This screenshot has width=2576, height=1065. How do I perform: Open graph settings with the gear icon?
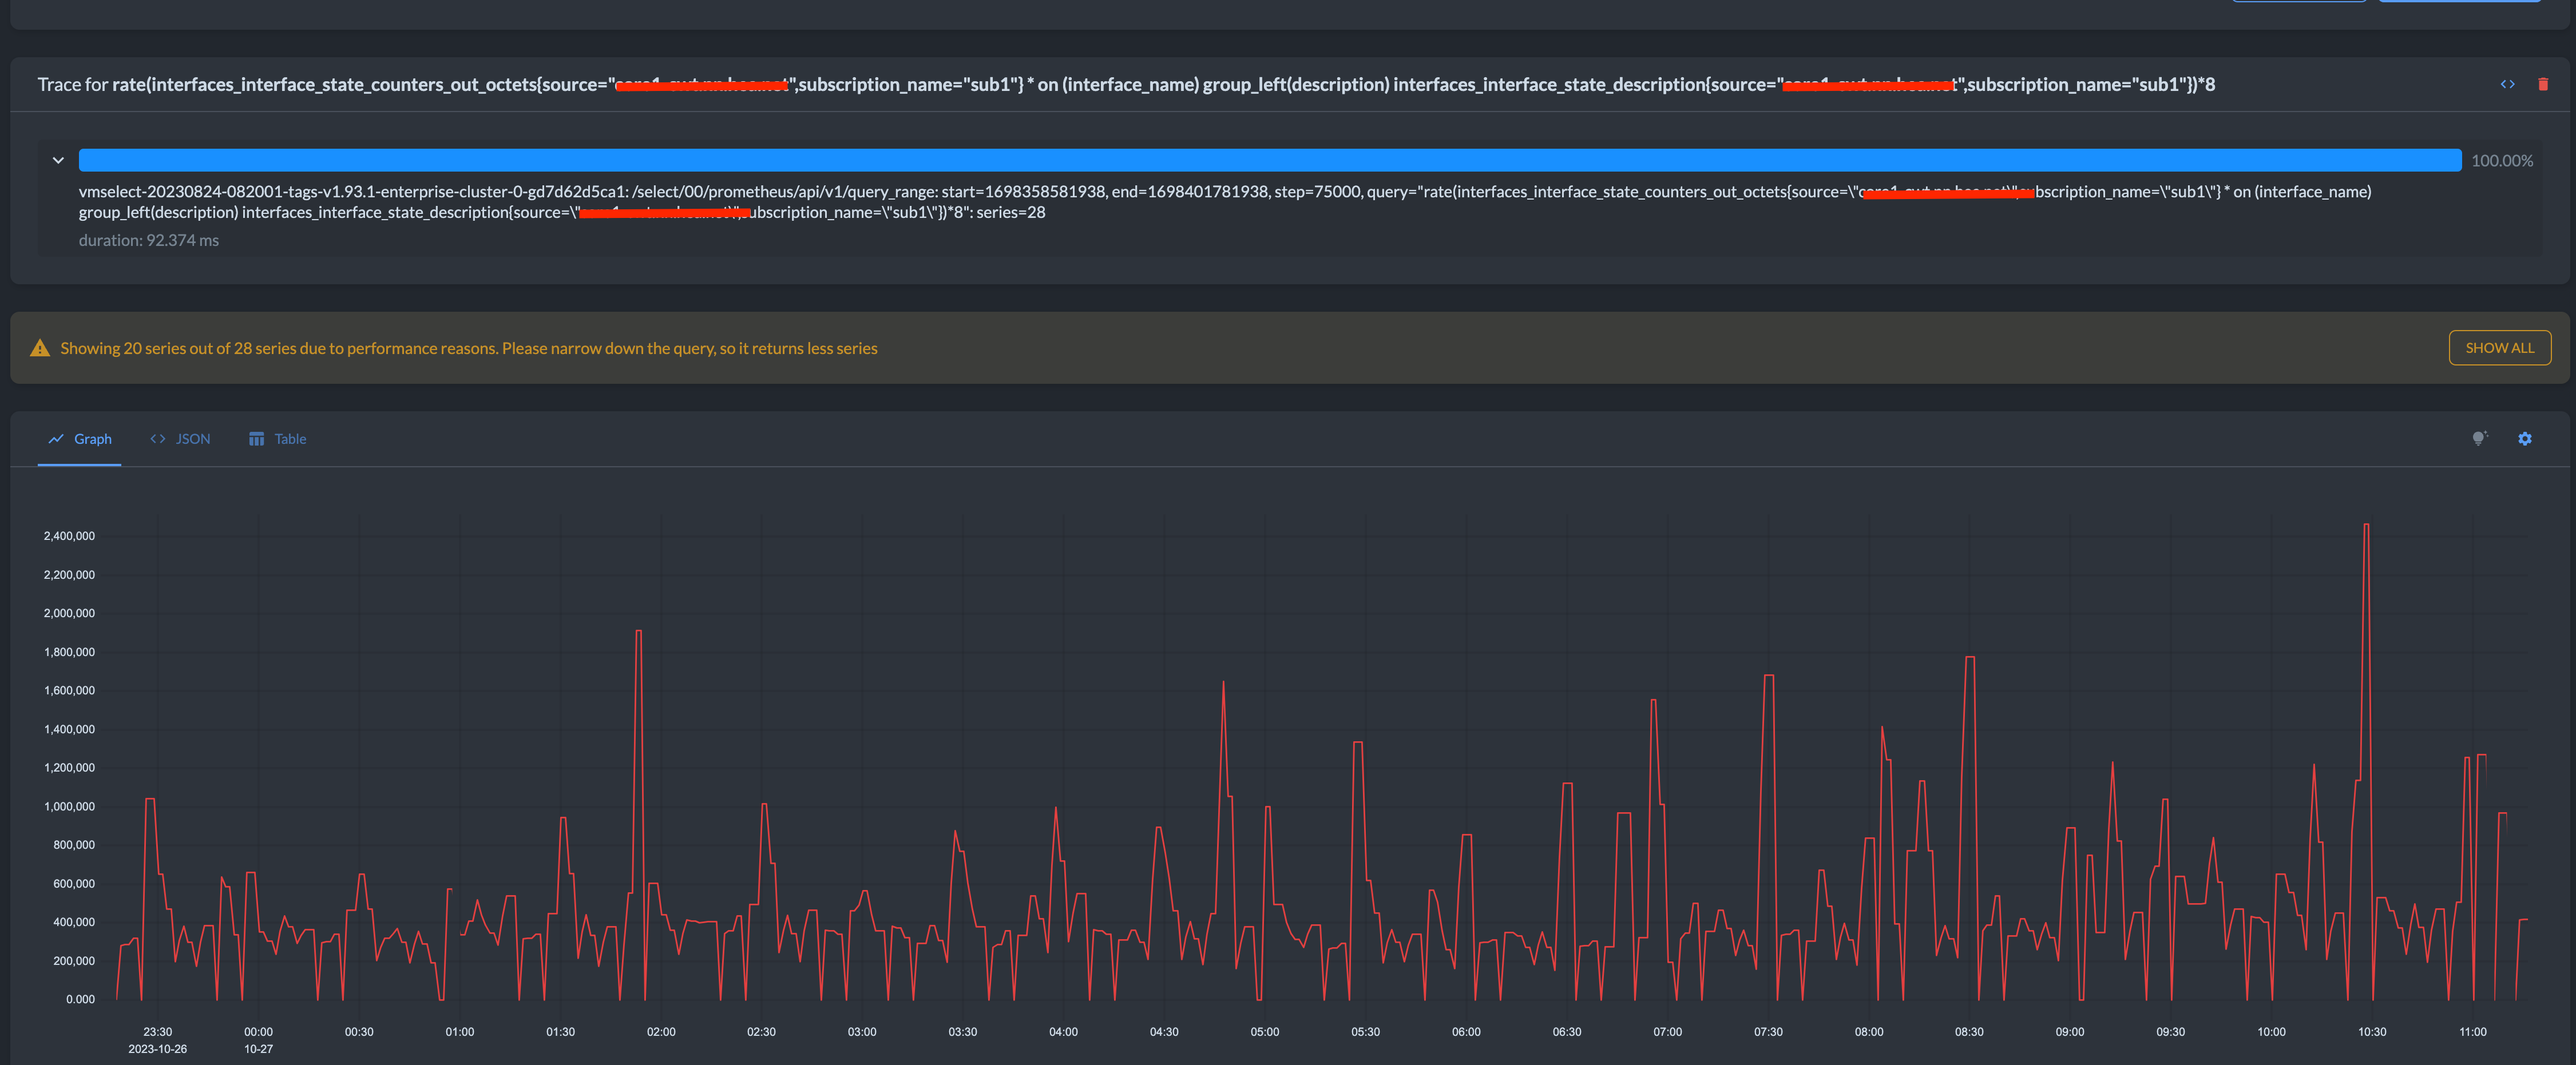[x=2525, y=438]
